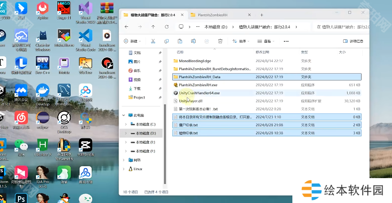This screenshot has height=203, width=392.
Task: Click the Up arrow navigation icon
Action: (153, 27)
